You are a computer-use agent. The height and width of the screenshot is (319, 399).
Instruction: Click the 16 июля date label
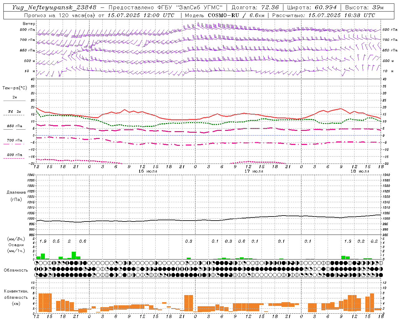(148, 171)
